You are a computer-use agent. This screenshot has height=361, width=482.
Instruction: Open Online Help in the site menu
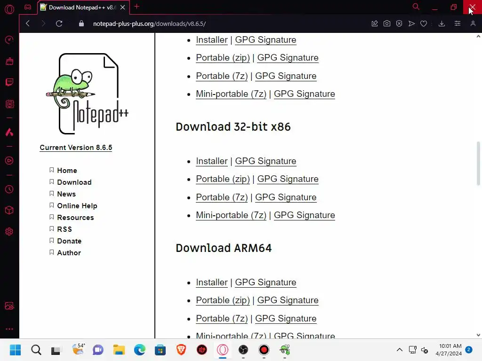coord(77,206)
